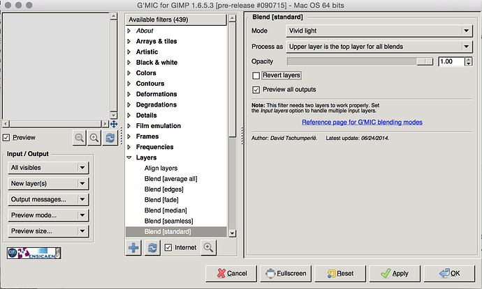Viewport: 482px width, 289px height.
Task: Select the Blend [median] filter
Action: tap(166, 210)
